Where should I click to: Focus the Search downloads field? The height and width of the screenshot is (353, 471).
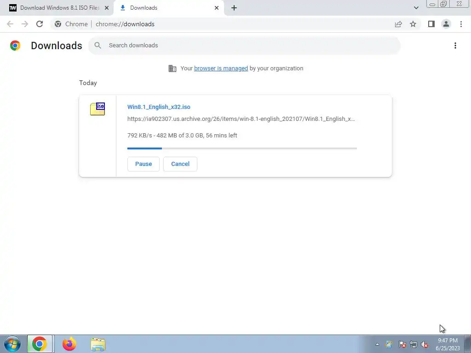point(244,46)
